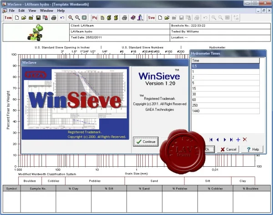Click the Prj project toolbar icon

95,18
